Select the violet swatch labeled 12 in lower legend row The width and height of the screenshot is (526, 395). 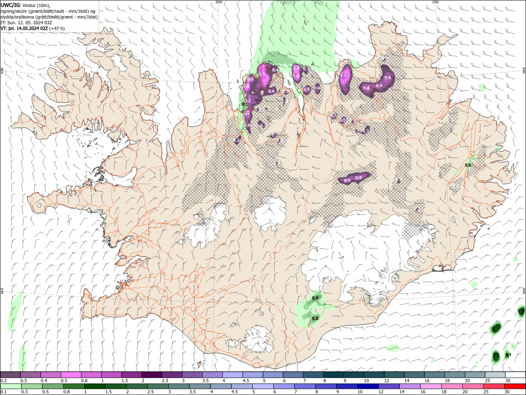coord(389,386)
